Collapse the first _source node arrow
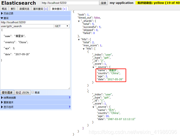 (93, 67)
